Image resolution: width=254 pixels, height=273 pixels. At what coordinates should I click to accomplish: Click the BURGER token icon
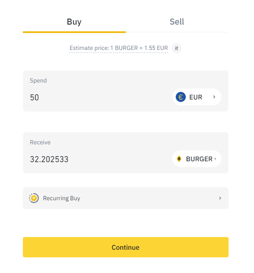click(179, 159)
